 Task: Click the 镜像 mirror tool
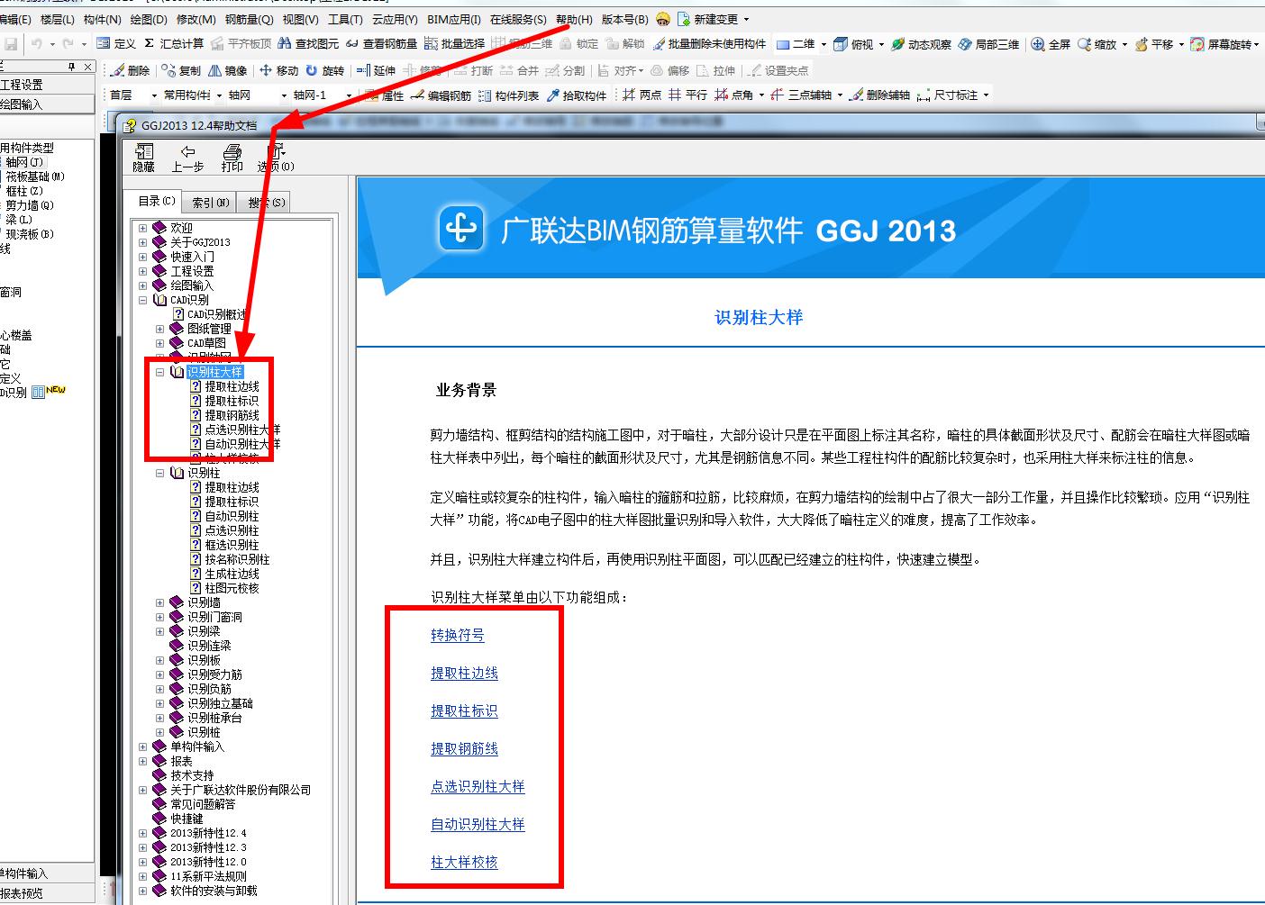pyautogui.click(x=227, y=70)
